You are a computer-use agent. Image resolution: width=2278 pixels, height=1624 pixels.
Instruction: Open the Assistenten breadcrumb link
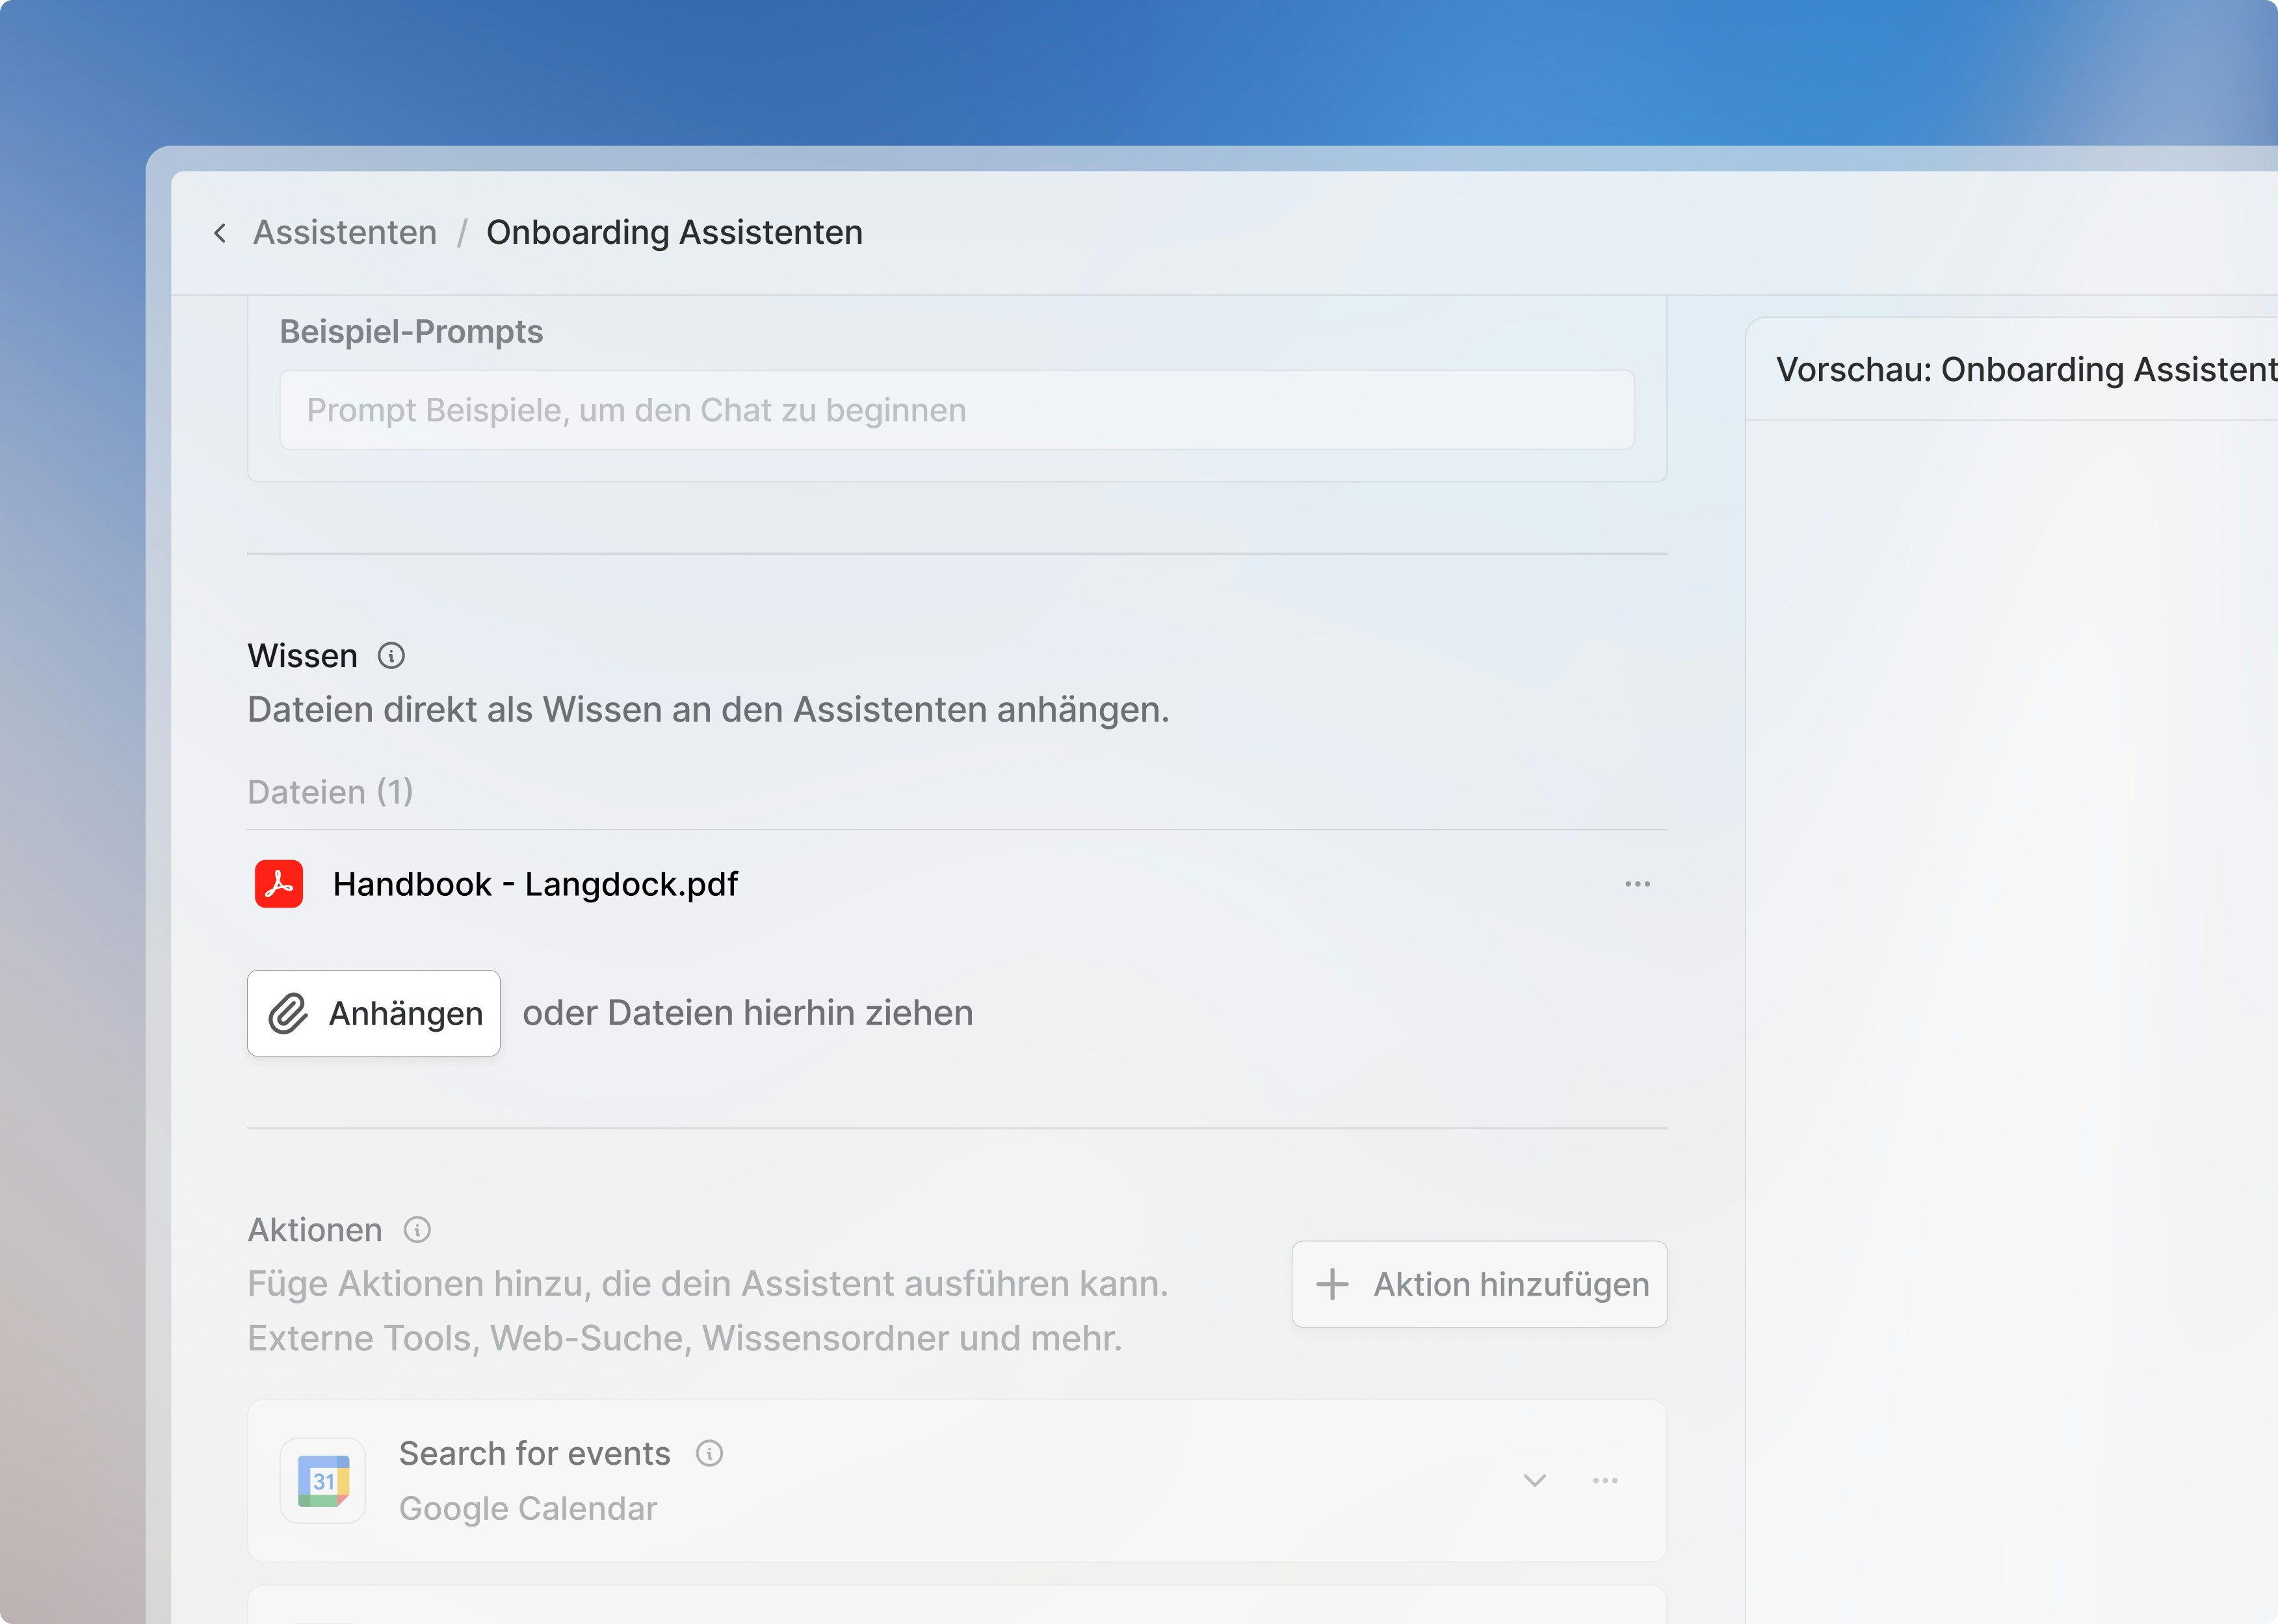pos(344,233)
